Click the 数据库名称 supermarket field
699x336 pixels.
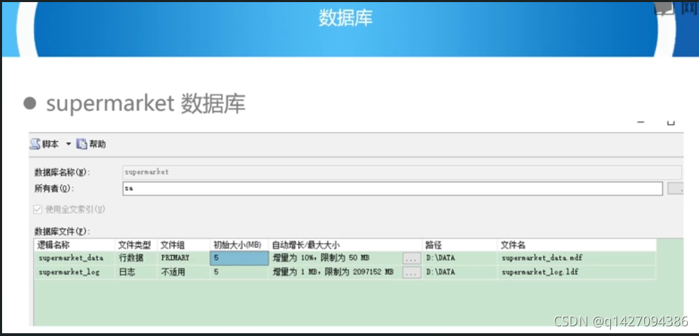(402, 172)
